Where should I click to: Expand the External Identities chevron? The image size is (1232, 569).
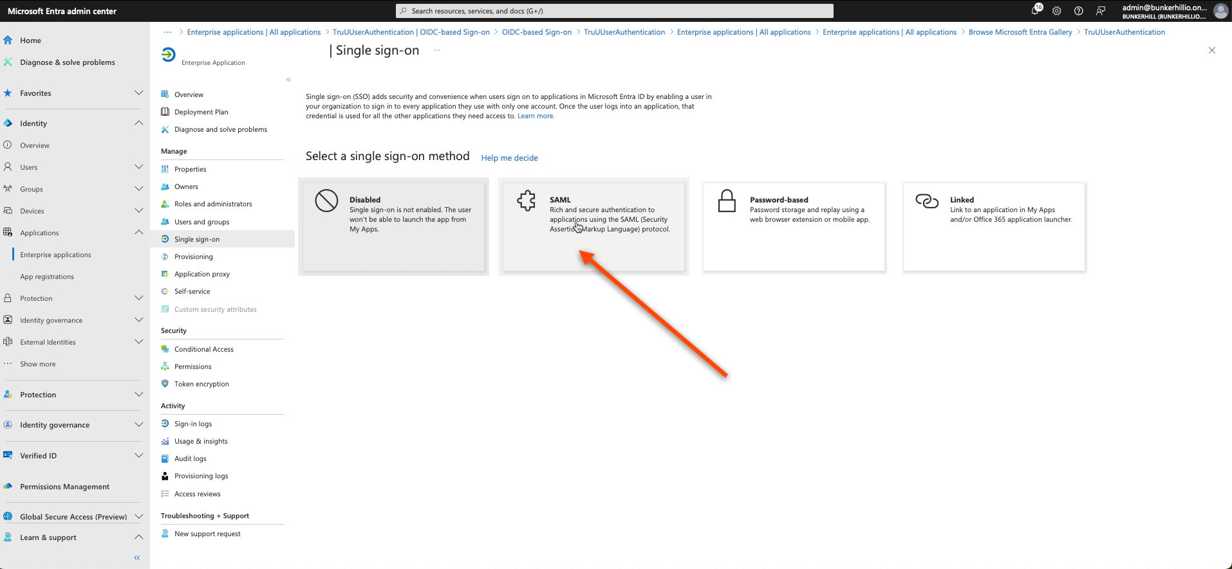[138, 341]
